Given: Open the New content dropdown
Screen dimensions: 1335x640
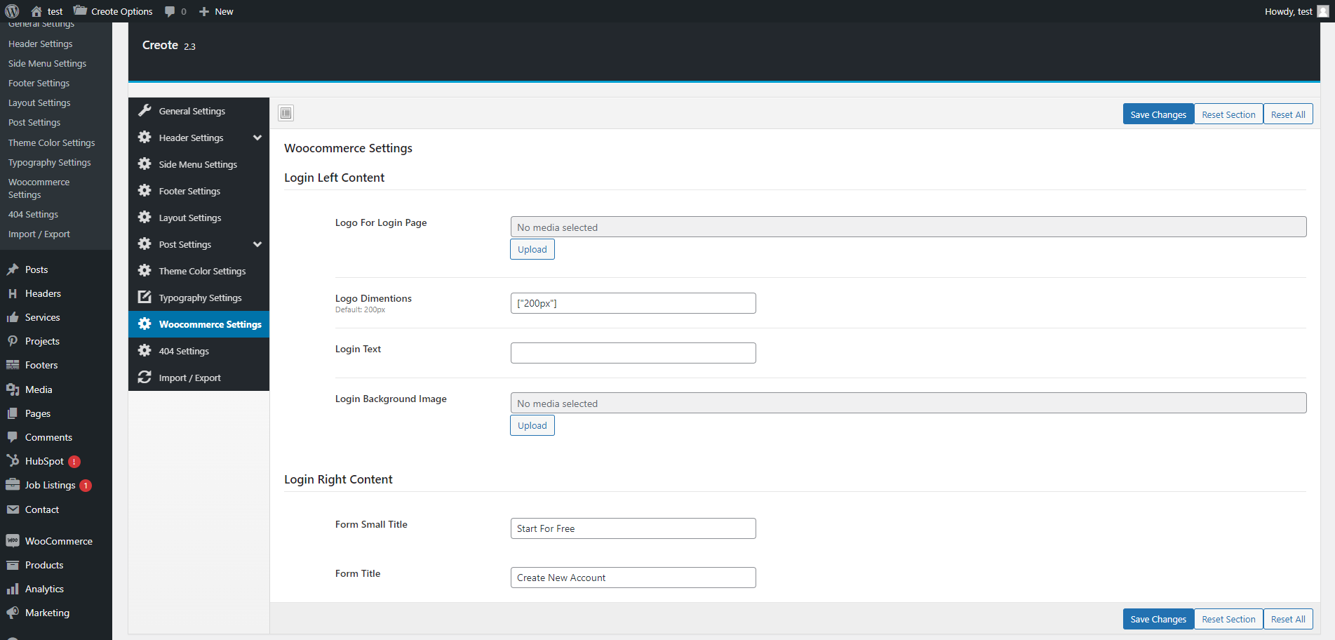Looking at the screenshot, I should pyautogui.click(x=216, y=11).
